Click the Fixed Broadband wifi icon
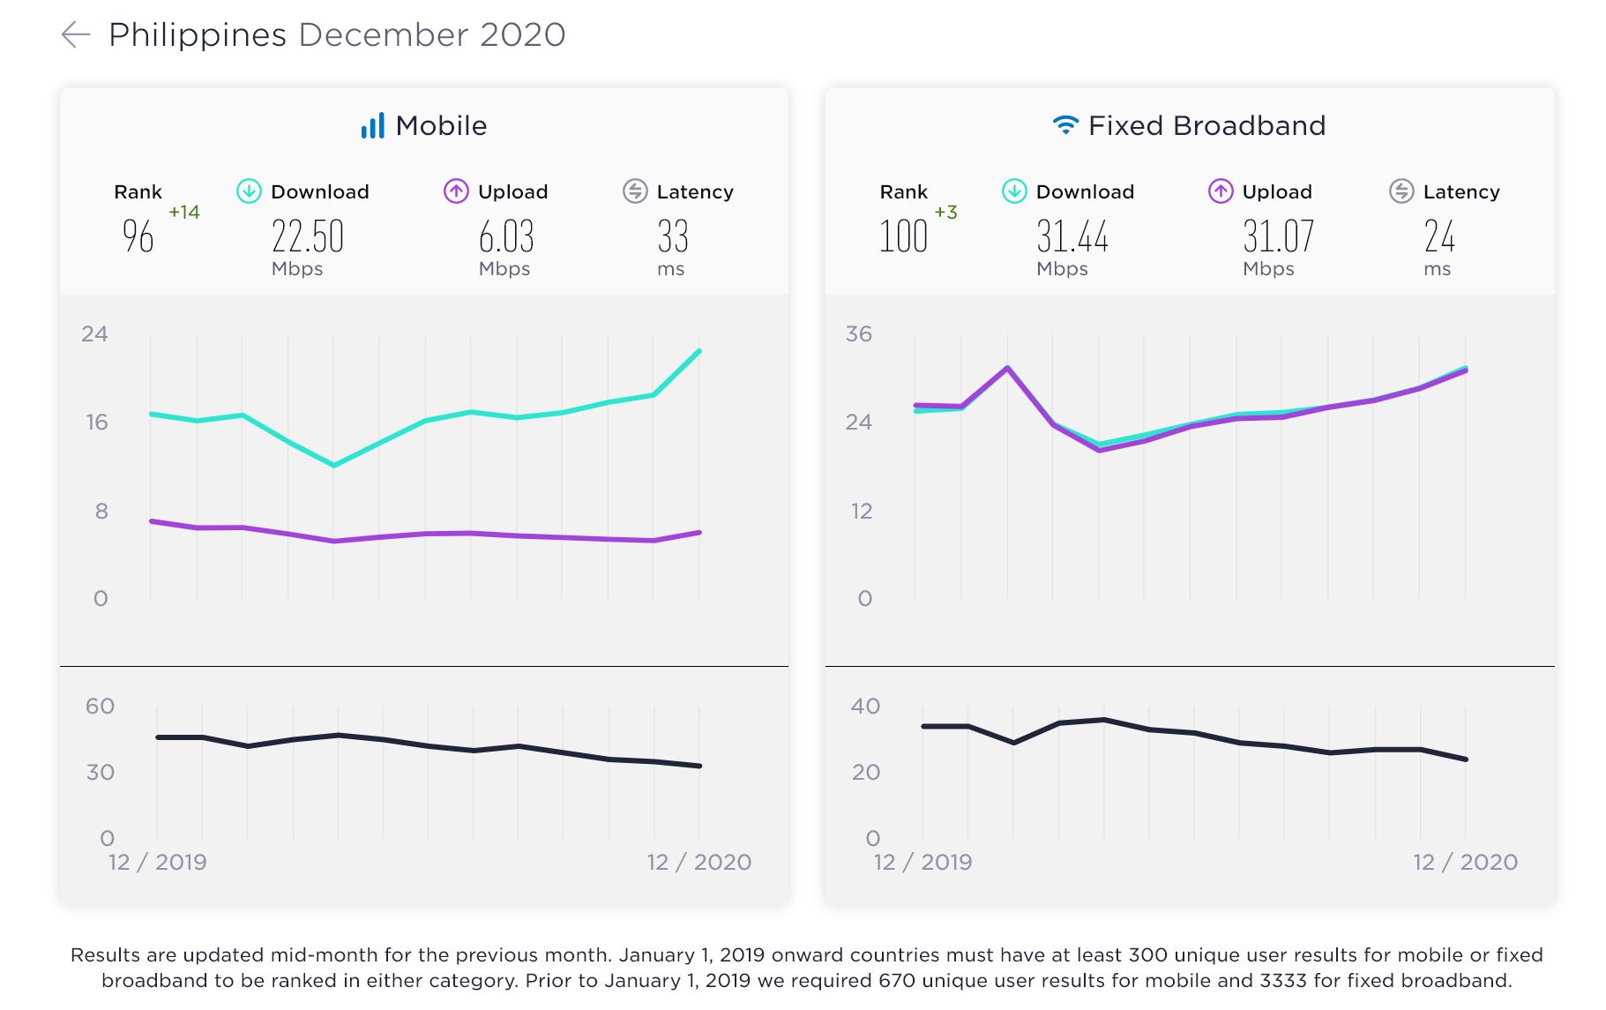The width and height of the screenshot is (1606, 1010). (x=1065, y=125)
